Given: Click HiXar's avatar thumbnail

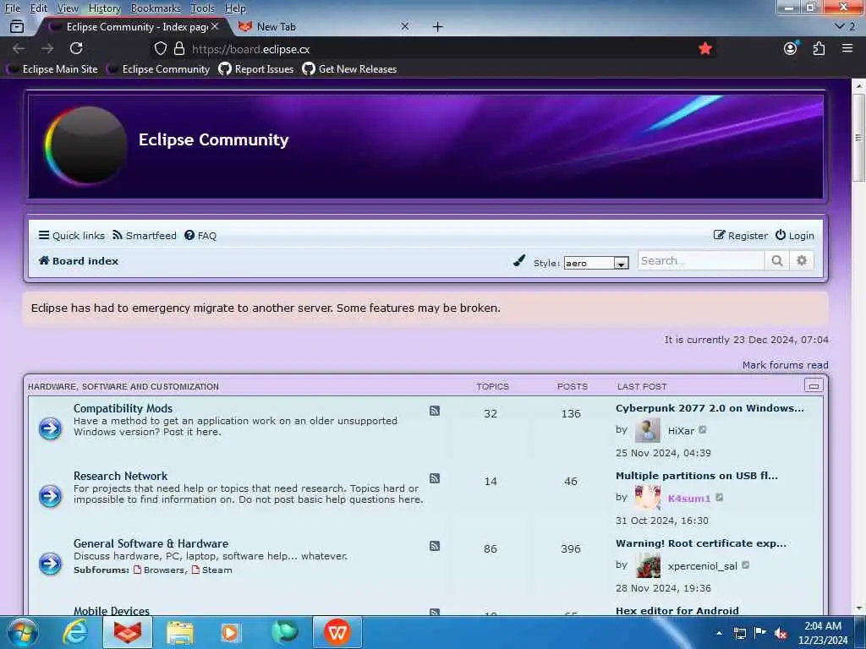Looking at the screenshot, I should (647, 430).
